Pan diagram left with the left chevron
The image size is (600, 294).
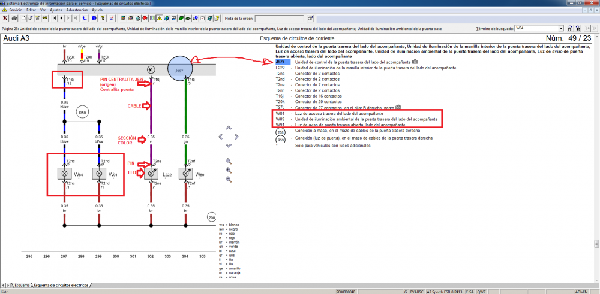coord(221,137)
